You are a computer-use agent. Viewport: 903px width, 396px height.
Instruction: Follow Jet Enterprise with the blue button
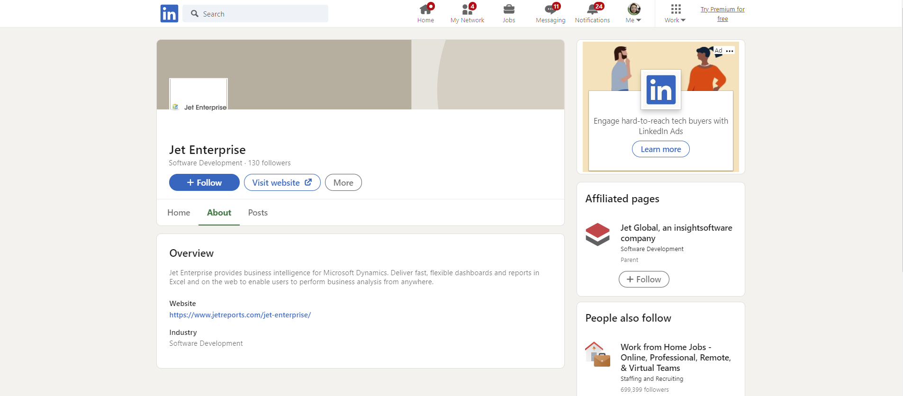[204, 182]
